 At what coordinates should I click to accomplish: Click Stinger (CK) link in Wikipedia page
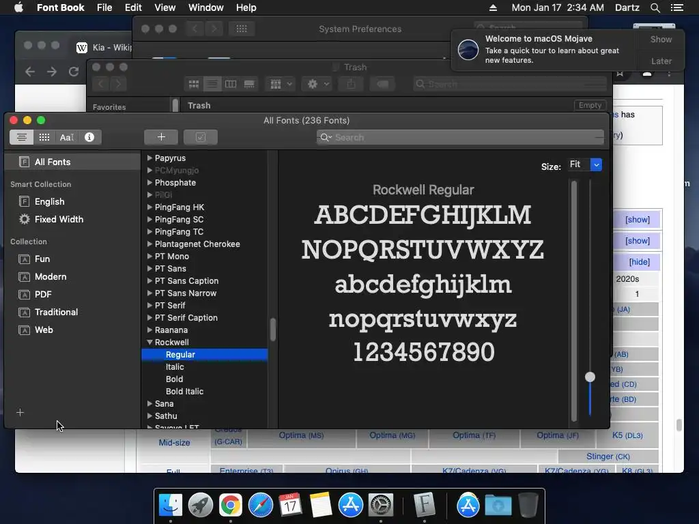coord(608,456)
